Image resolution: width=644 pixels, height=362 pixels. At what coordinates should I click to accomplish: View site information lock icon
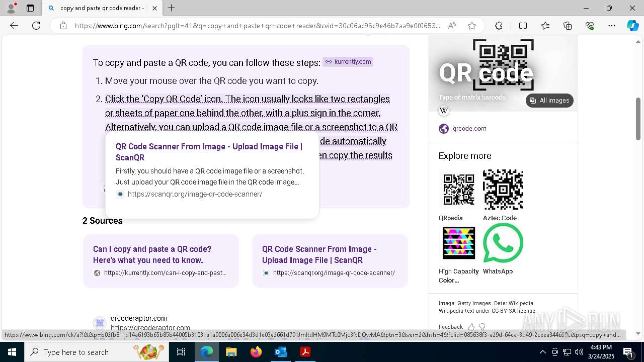(x=63, y=26)
